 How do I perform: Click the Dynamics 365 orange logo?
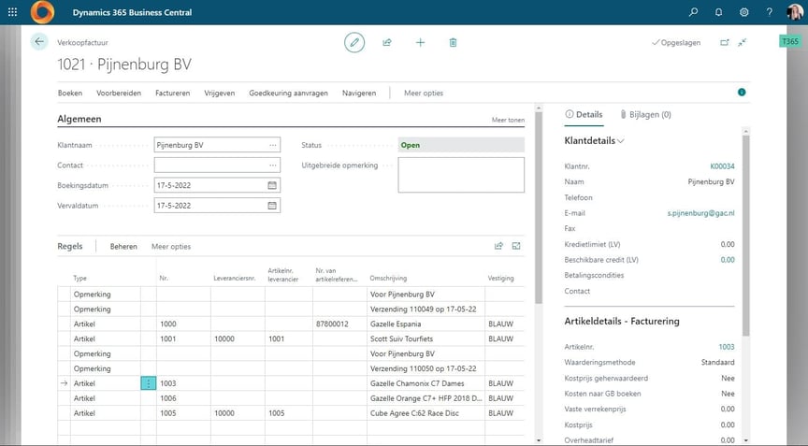pyautogui.click(x=42, y=12)
